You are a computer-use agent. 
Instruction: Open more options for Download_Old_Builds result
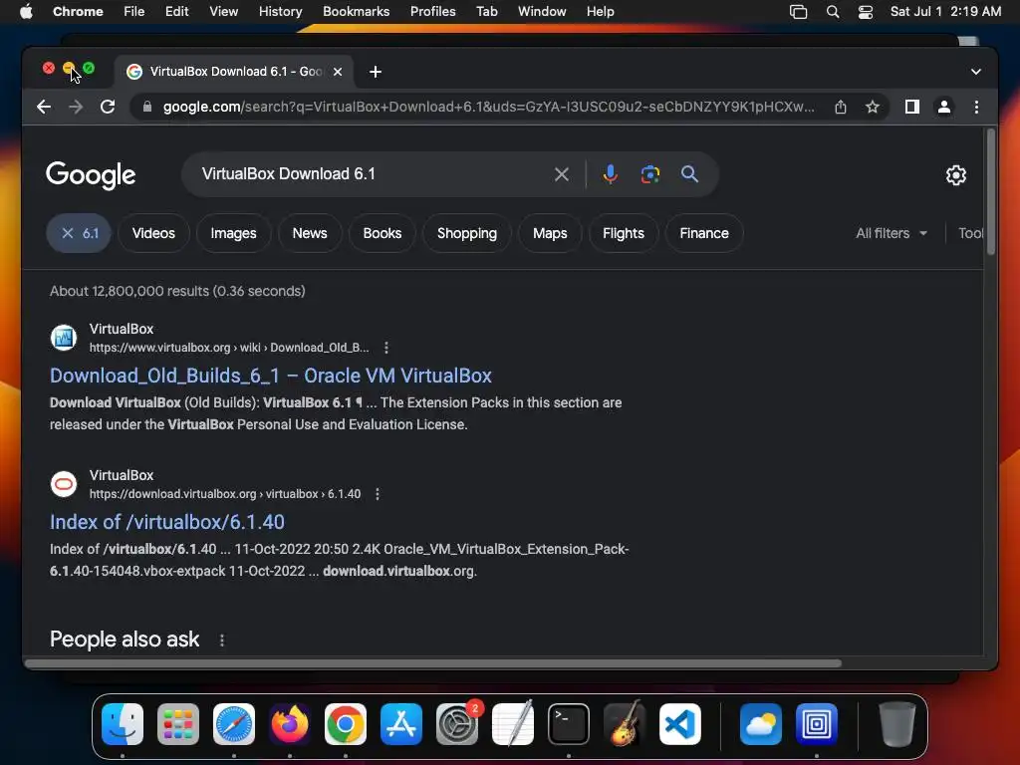click(386, 348)
